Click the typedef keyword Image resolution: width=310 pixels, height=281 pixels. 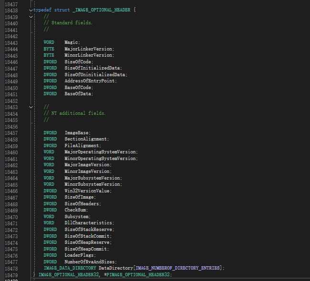[42, 10]
